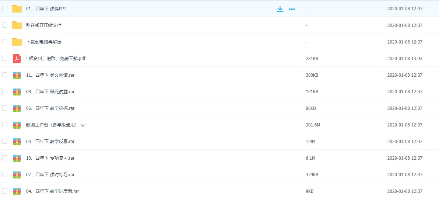Click the RAR icon for 类文阅读
The width and height of the screenshot is (439, 198).
[x=17, y=75]
